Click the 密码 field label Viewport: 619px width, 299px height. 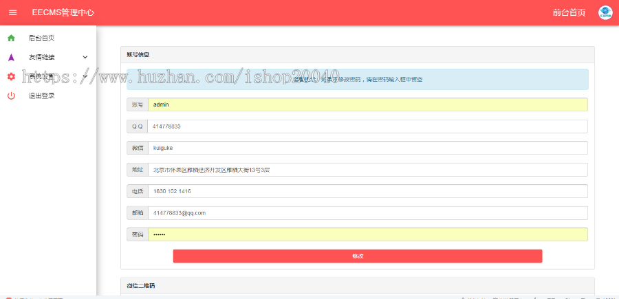[x=138, y=234]
